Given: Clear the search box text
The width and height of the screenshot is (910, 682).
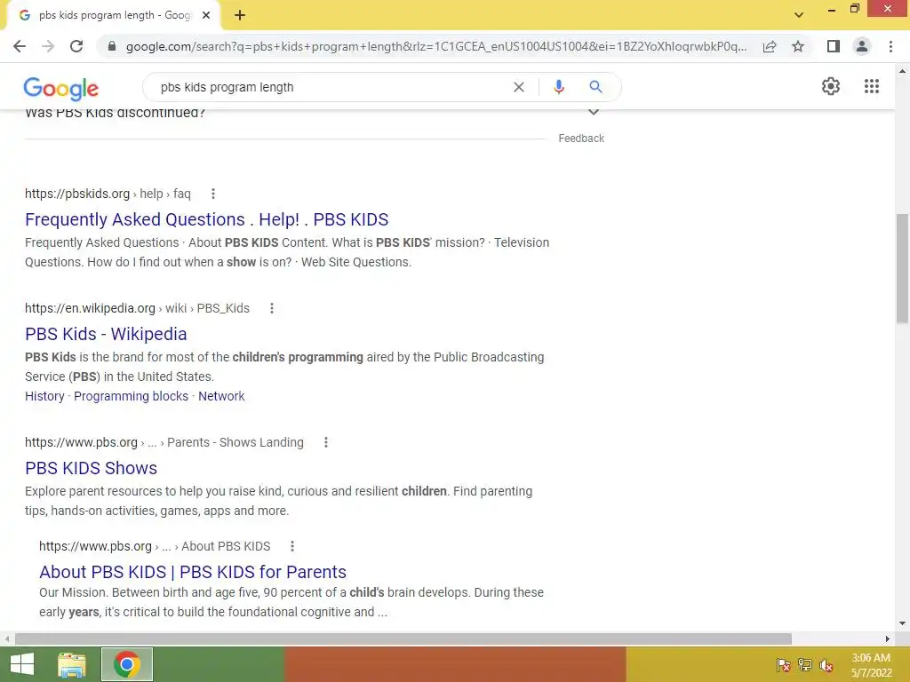Looking at the screenshot, I should (x=519, y=87).
